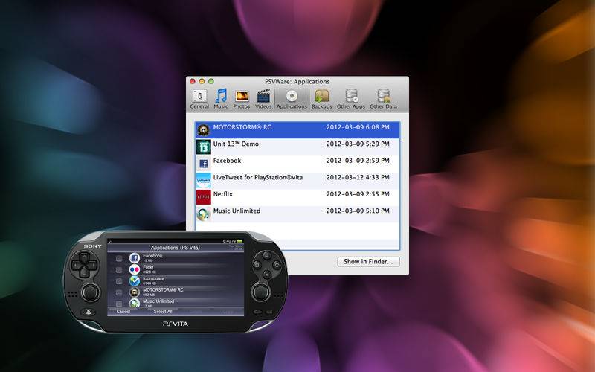This screenshot has height=372, width=595.
Task: Click the Show in Finder button
Action: coord(368,262)
